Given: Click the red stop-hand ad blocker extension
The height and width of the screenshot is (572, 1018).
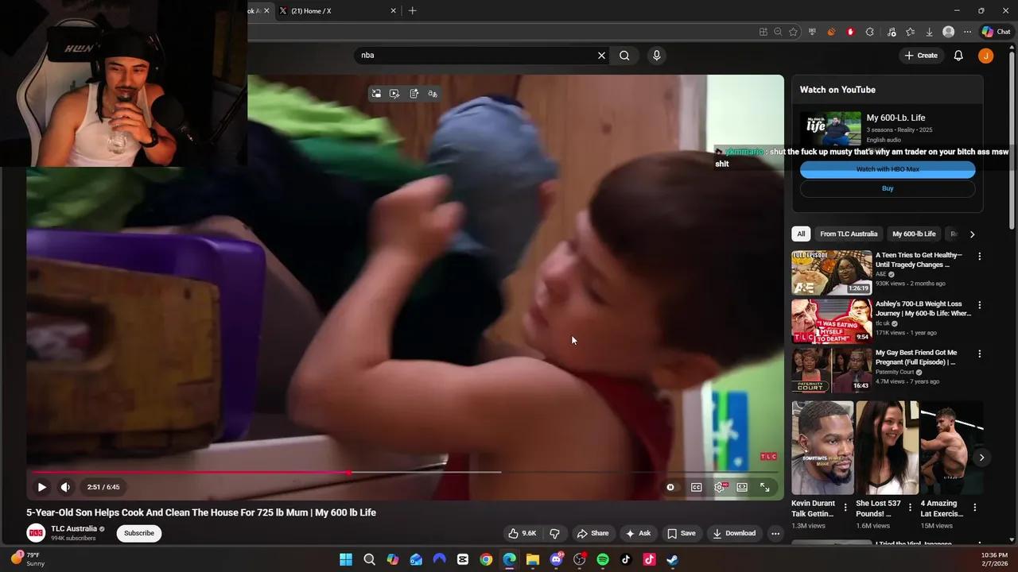Looking at the screenshot, I should [850, 32].
